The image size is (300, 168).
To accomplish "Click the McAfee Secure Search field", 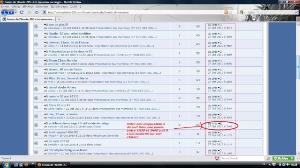I will (243, 158).
